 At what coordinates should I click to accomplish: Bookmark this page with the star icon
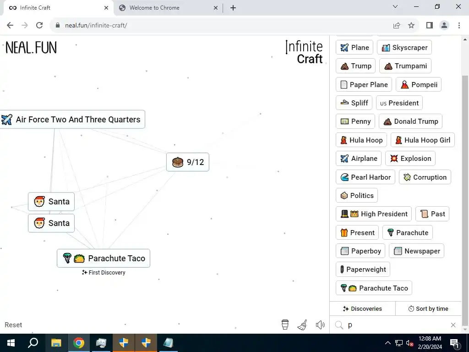click(411, 26)
